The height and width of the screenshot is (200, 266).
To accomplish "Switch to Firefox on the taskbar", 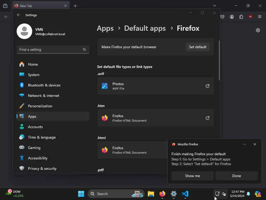I will (162, 194).
